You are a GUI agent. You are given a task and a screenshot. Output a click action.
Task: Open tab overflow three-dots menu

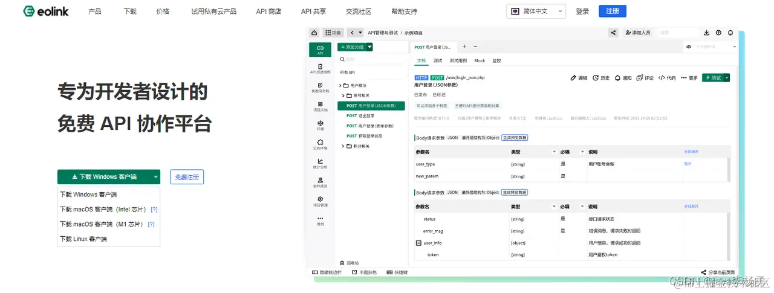click(475, 47)
